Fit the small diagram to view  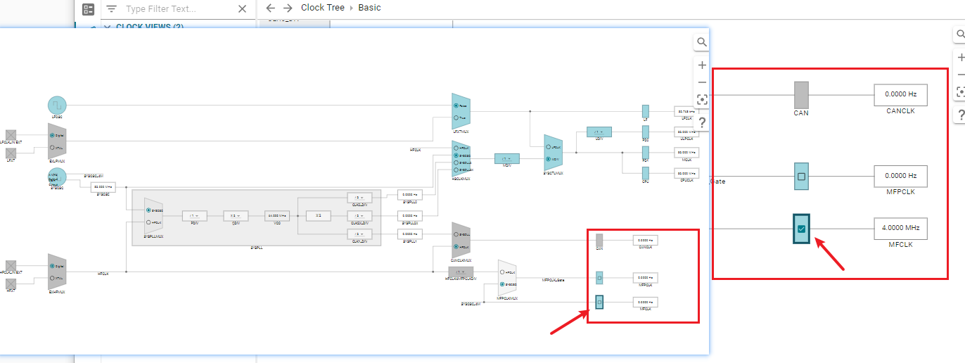702,100
